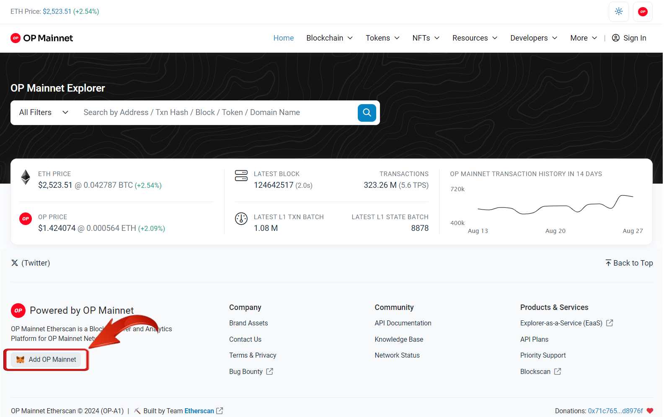Click the up-arrow icon of Back to Top

[608, 263]
